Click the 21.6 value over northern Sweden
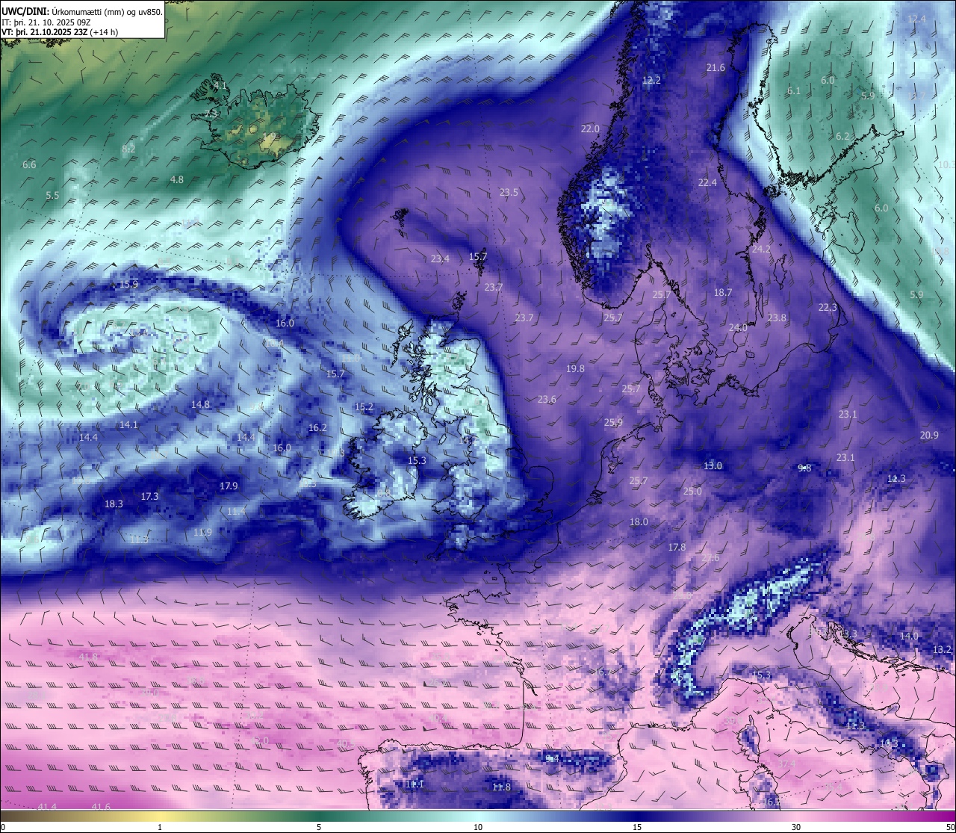 click(716, 68)
